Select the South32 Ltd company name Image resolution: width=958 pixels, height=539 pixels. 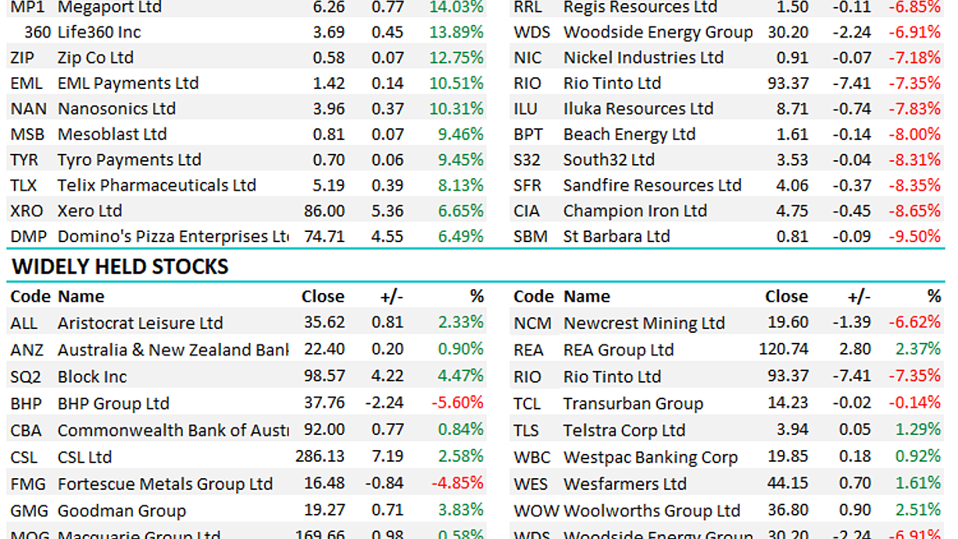(609, 160)
